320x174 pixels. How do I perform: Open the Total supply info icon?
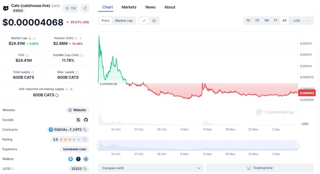click(33, 72)
